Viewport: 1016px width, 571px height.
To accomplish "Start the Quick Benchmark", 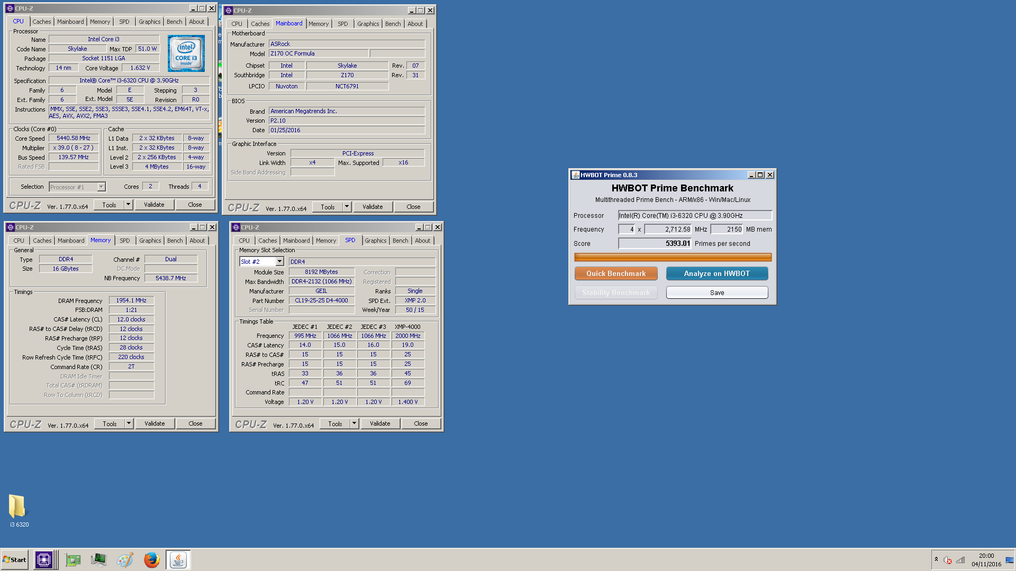I will click(616, 273).
